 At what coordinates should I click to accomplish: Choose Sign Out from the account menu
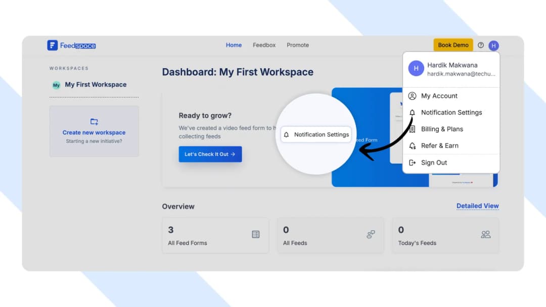[434, 163]
